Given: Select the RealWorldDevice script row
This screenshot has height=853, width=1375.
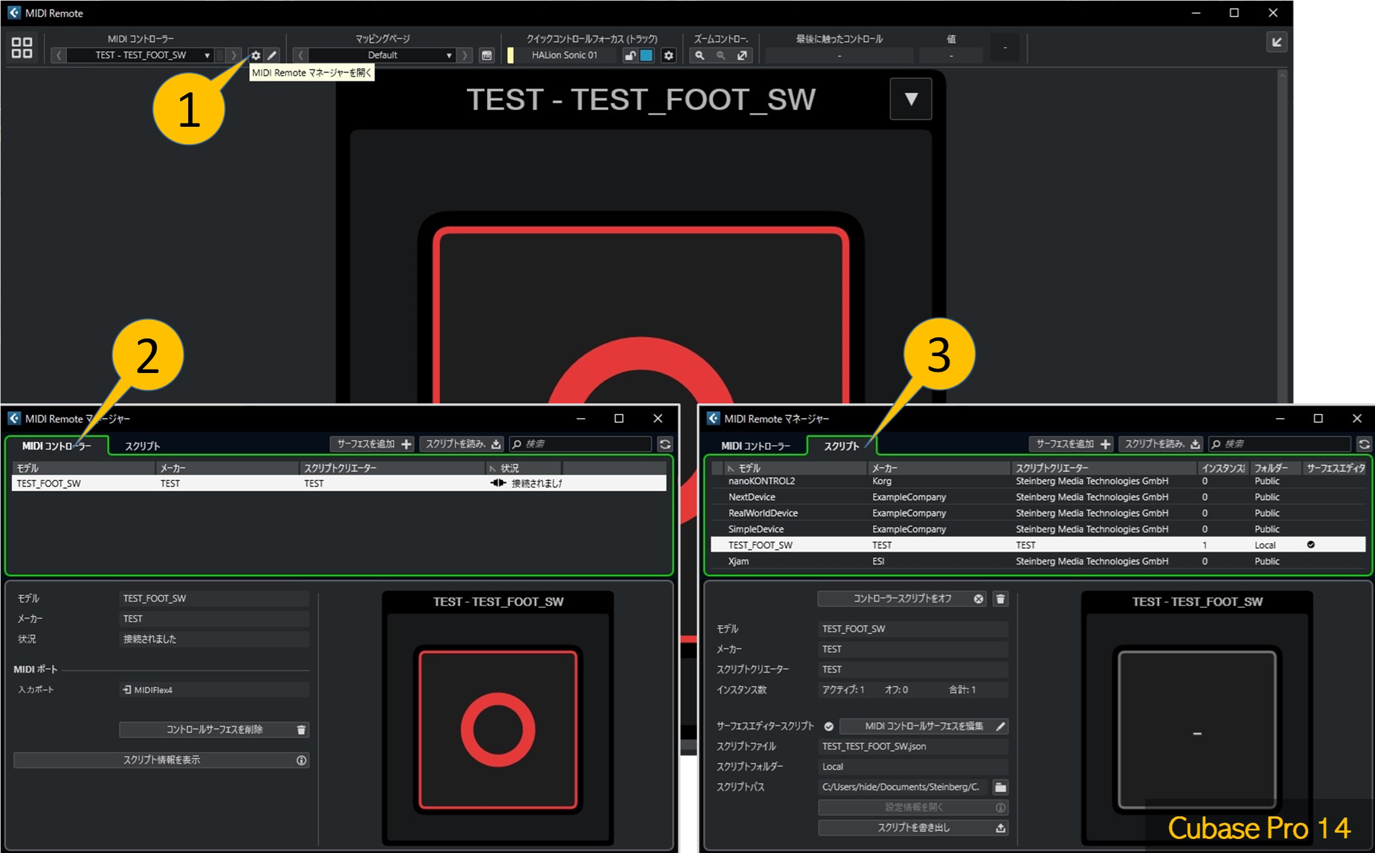Looking at the screenshot, I should coord(1037,513).
